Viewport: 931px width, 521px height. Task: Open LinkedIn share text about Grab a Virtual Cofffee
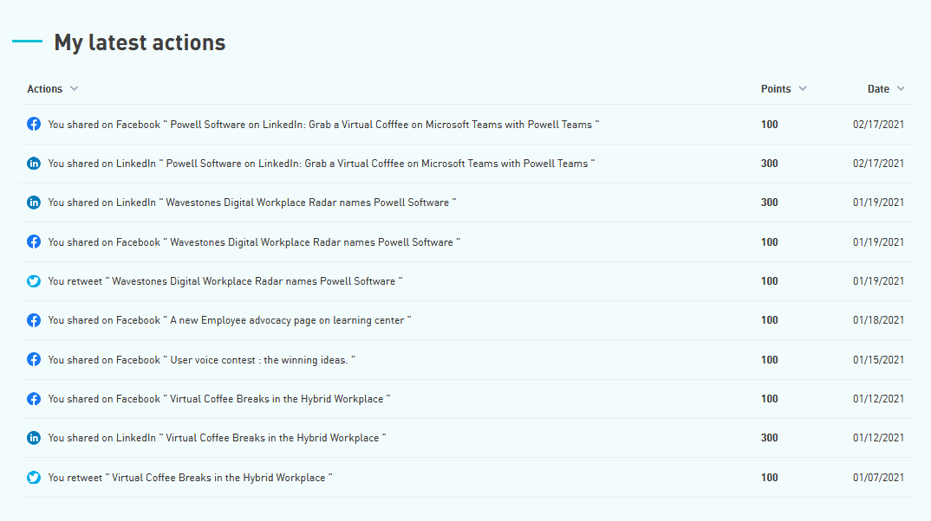[322, 164]
